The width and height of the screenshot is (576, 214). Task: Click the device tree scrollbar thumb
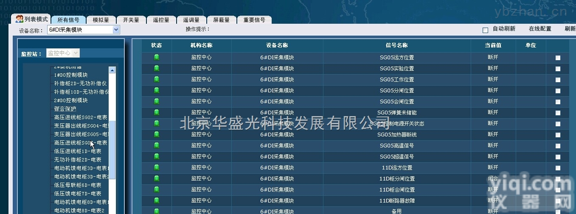[x=112, y=150]
